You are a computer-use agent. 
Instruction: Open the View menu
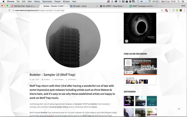(30, 1)
